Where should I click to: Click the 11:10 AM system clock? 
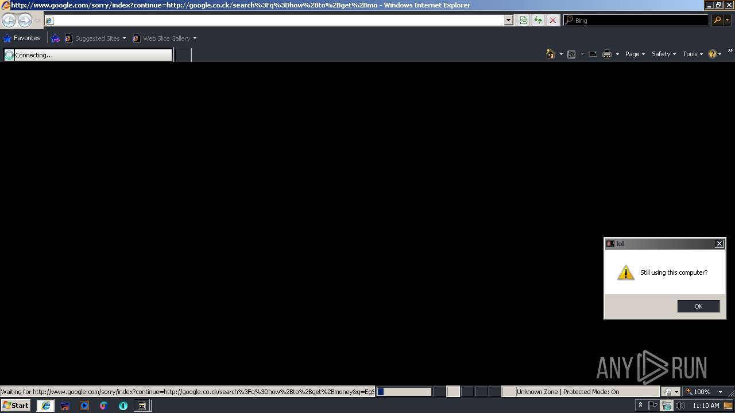706,406
